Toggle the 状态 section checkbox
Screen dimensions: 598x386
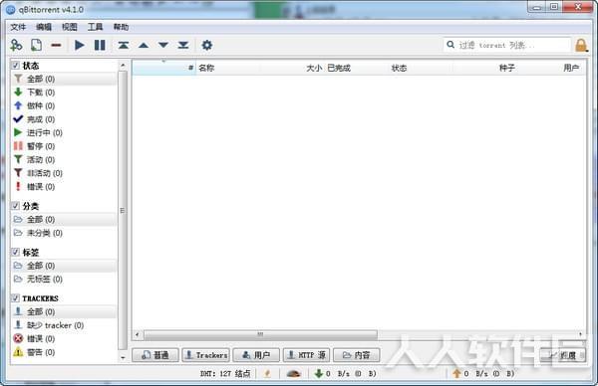coord(15,66)
